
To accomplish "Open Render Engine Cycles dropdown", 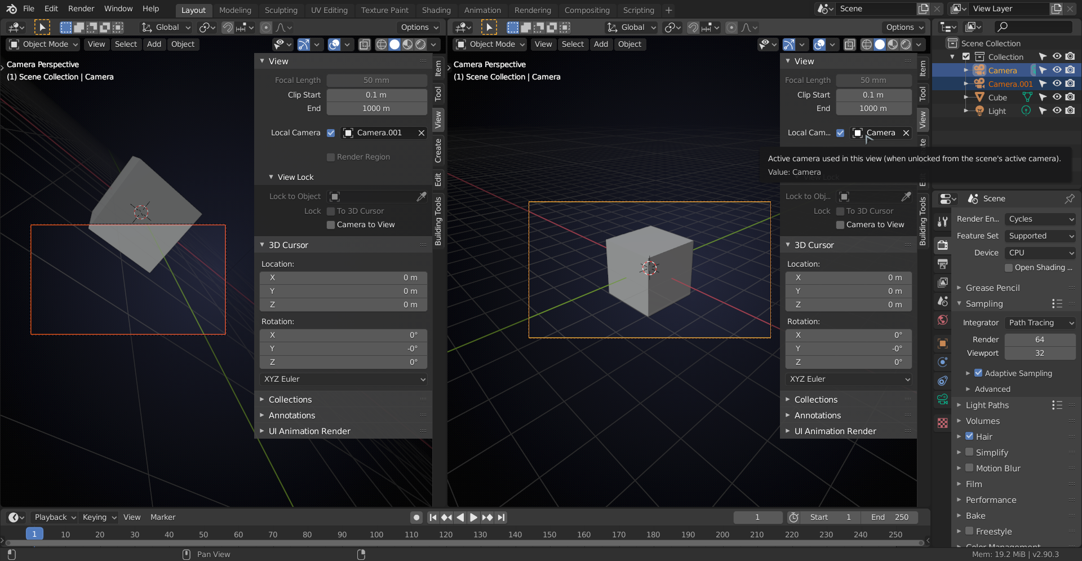I will (x=1040, y=219).
